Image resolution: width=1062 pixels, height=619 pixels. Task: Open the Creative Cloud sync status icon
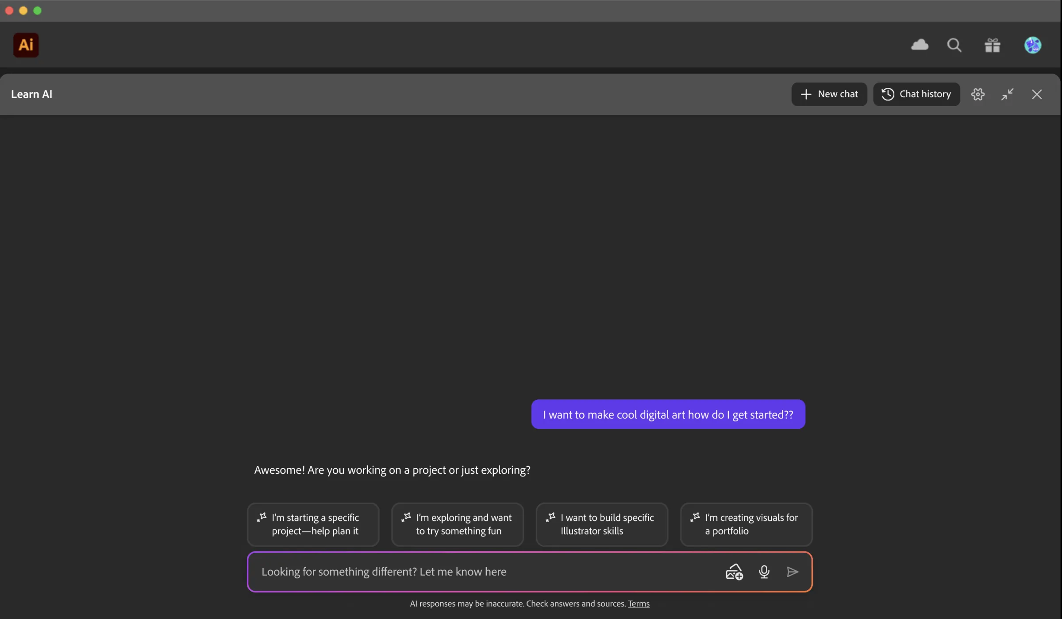920,45
